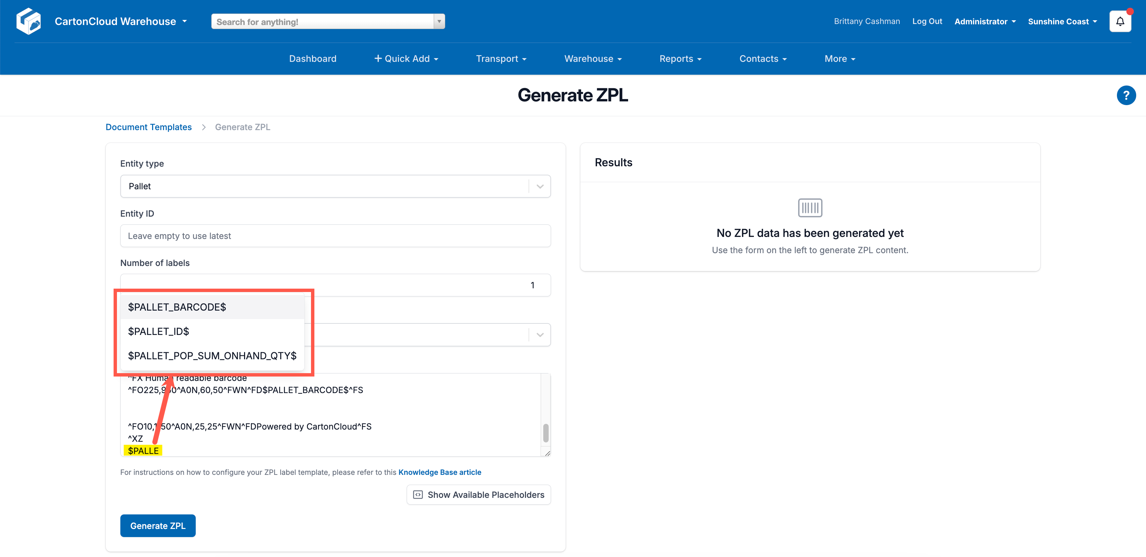This screenshot has width=1146, height=557.
Task: Click the barcode icon in the Results panel
Action: click(x=809, y=207)
